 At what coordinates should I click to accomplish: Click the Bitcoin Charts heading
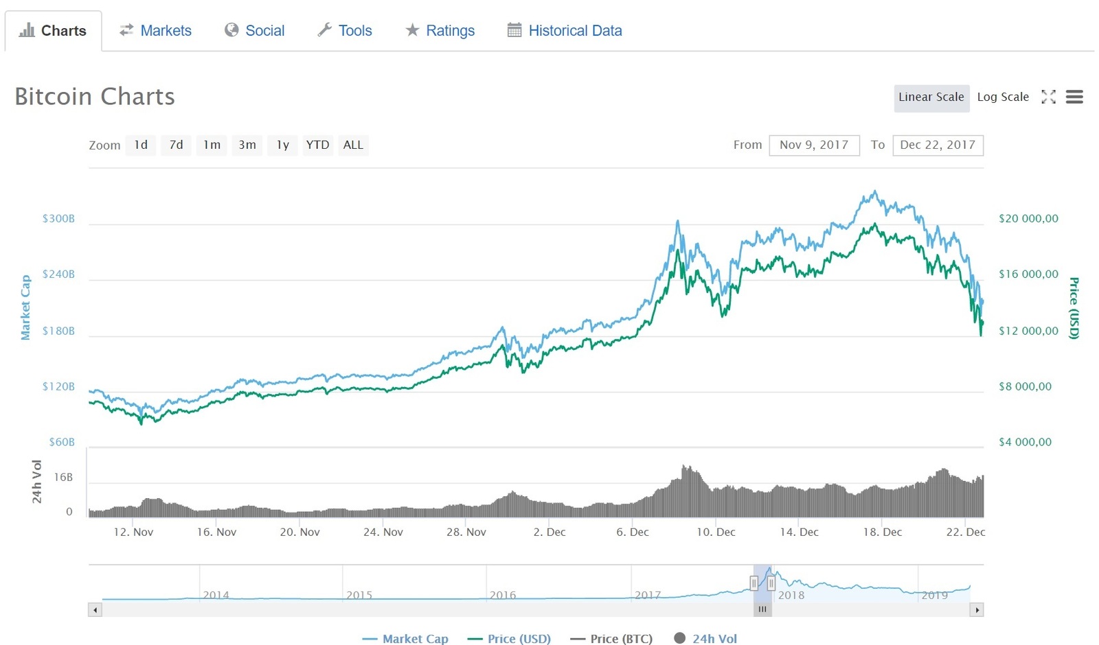pos(95,97)
